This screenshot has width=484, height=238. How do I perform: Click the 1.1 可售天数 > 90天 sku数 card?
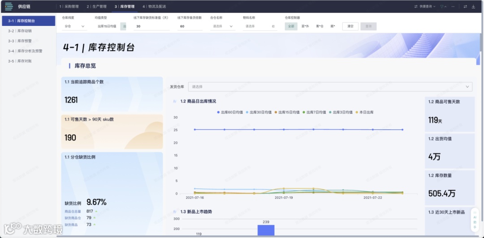pos(112,132)
